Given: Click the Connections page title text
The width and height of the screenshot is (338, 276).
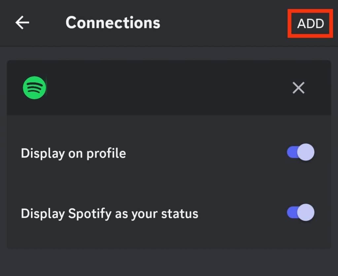Looking at the screenshot, I should pos(113,22).
